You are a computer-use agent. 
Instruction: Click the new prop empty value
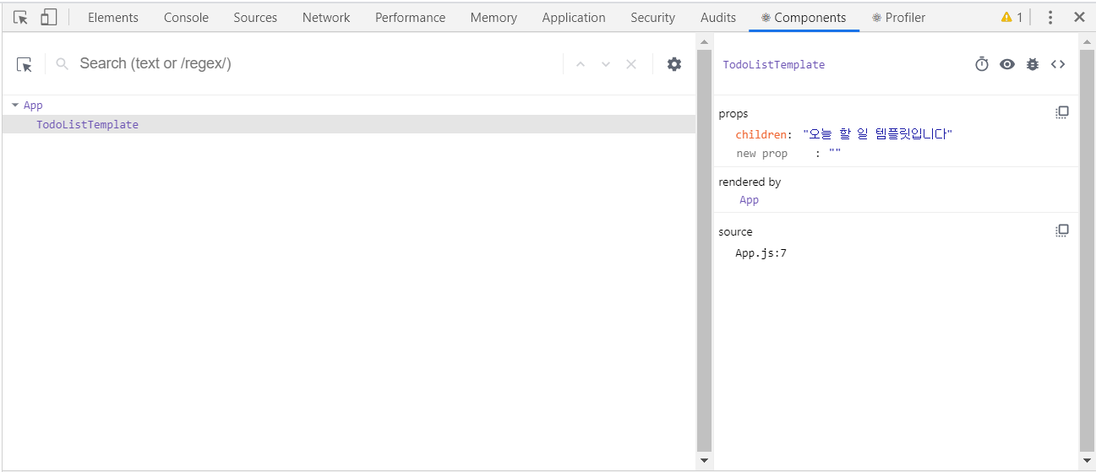point(835,154)
